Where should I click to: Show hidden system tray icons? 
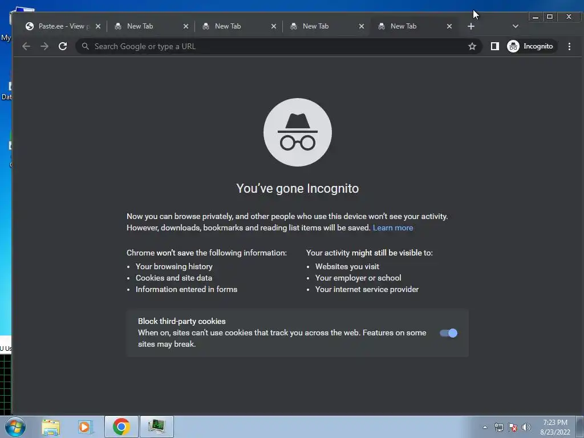point(485,427)
